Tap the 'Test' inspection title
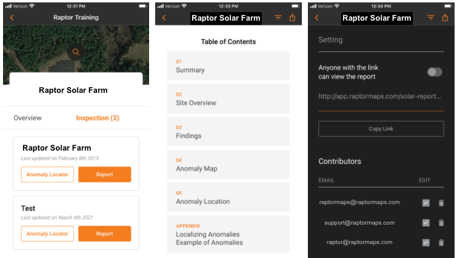Viewport: 457px width, 258px height. 28,208
